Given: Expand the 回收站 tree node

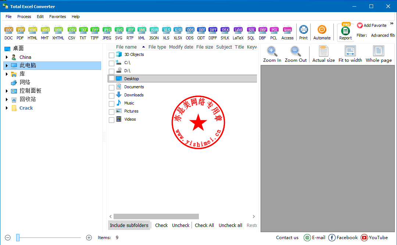Looking at the screenshot, I should [7, 99].
